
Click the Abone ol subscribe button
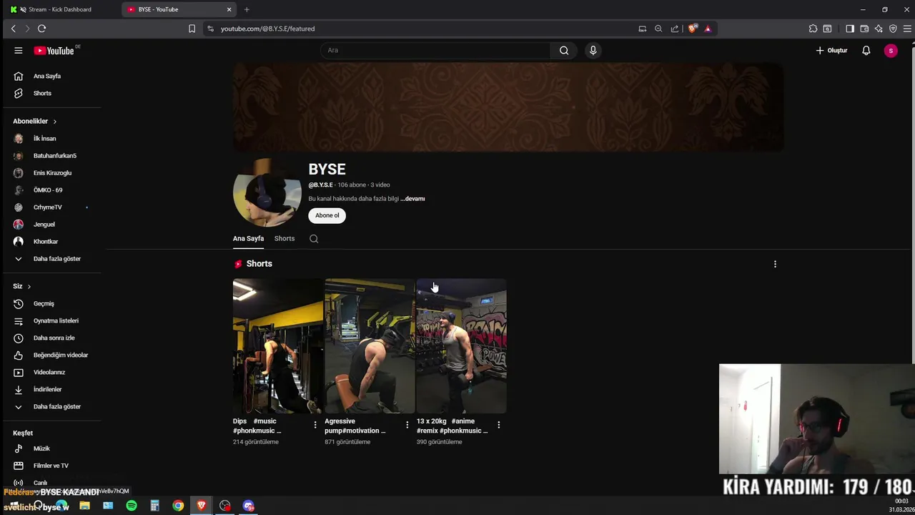click(327, 215)
